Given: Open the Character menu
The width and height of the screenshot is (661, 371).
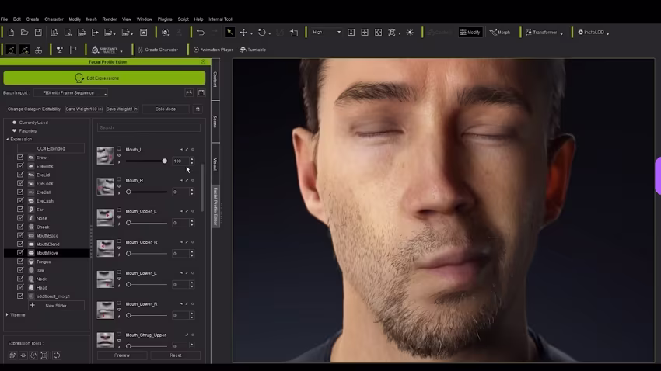Looking at the screenshot, I should pyautogui.click(x=54, y=19).
